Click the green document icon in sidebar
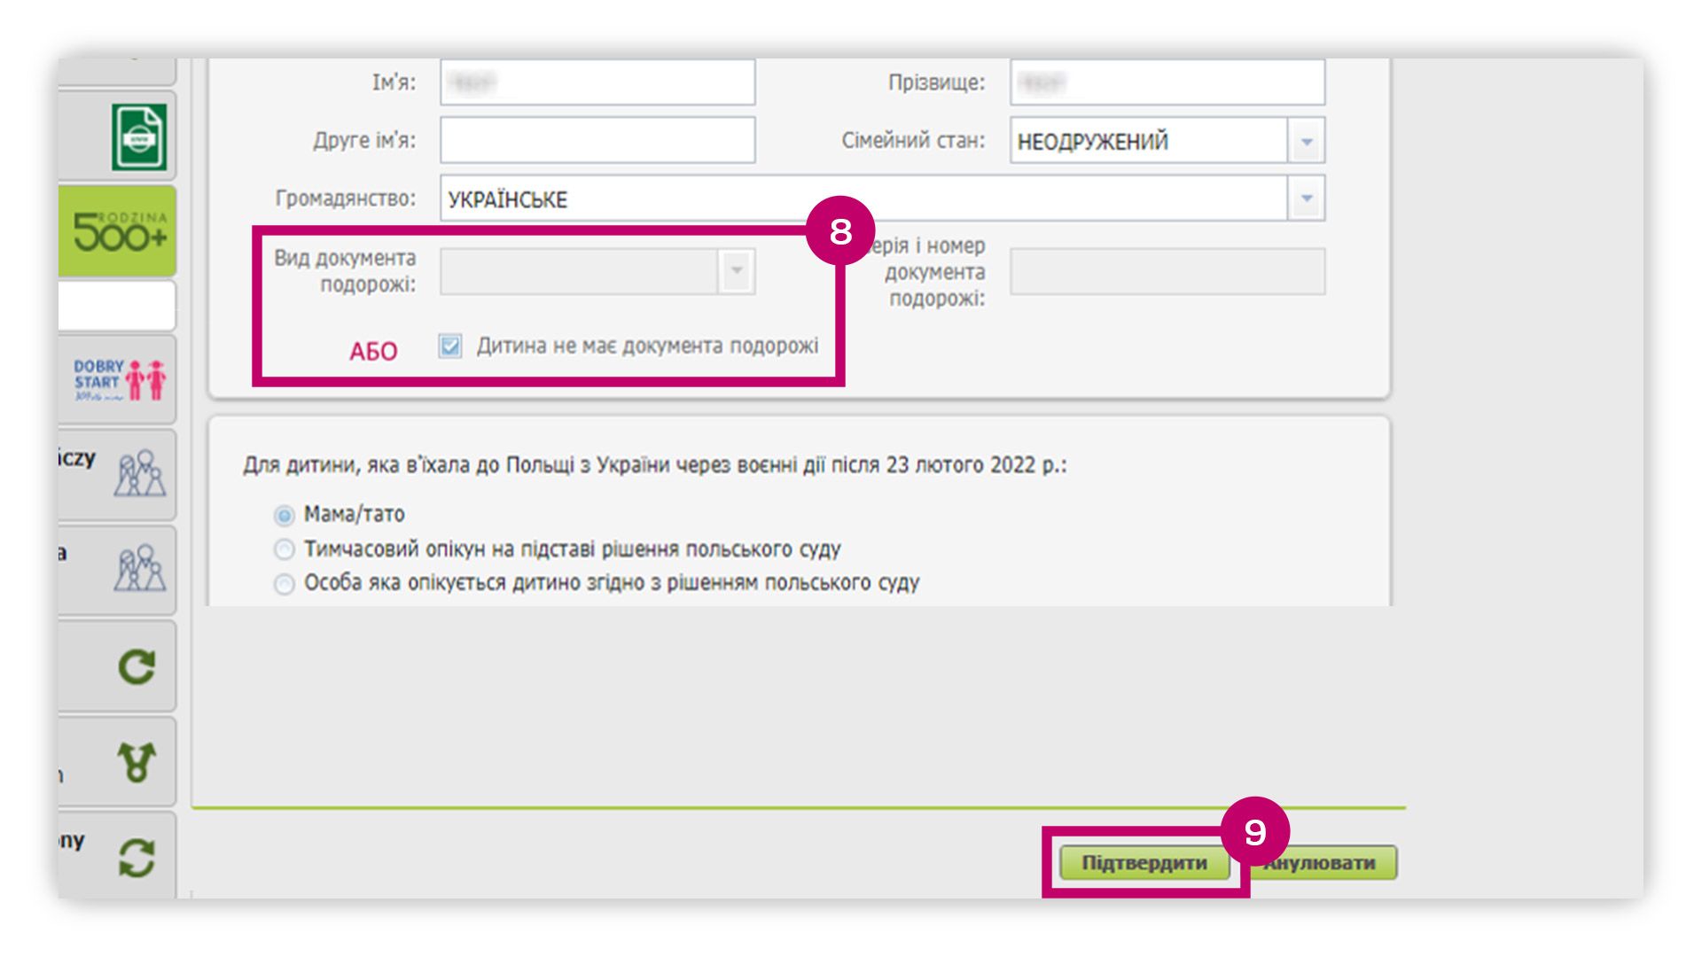This screenshot has width=1702, height=957. point(138,136)
